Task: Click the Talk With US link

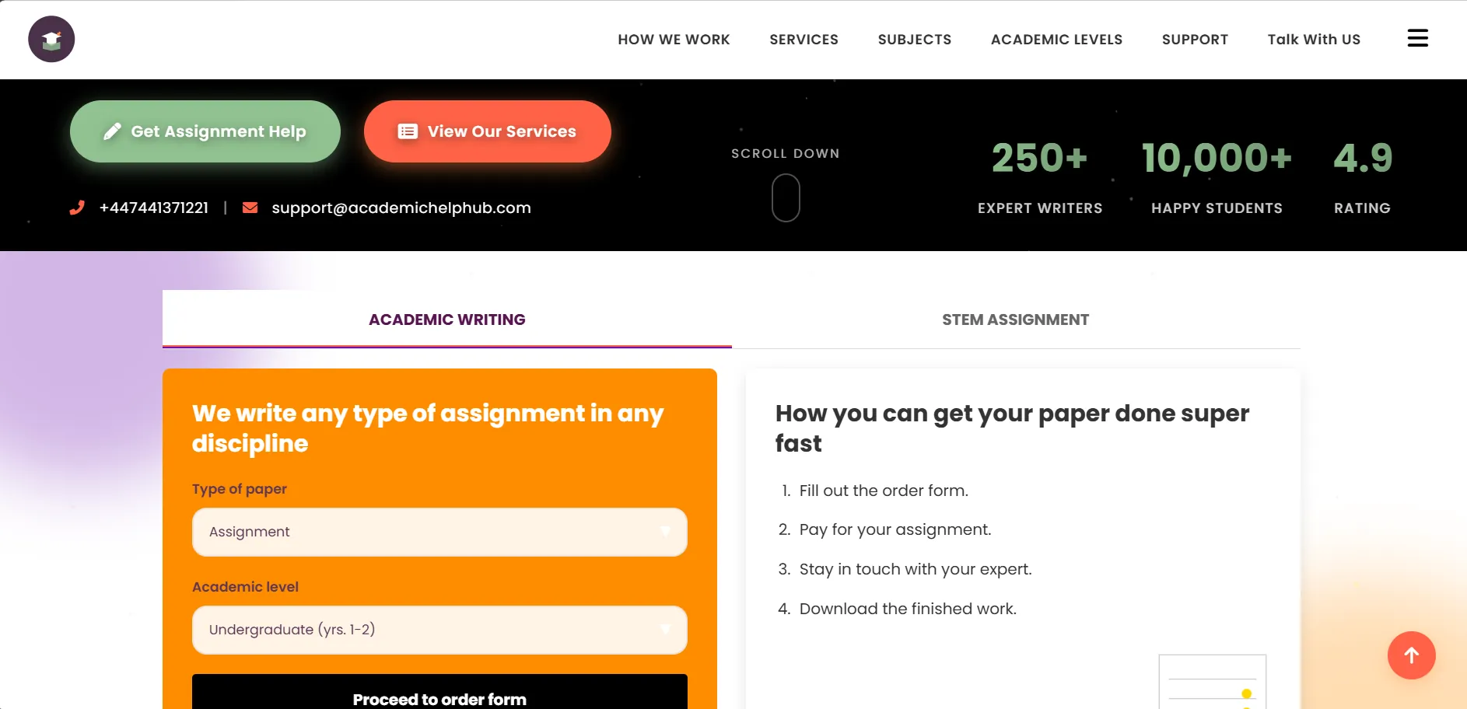Action: click(x=1314, y=40)
